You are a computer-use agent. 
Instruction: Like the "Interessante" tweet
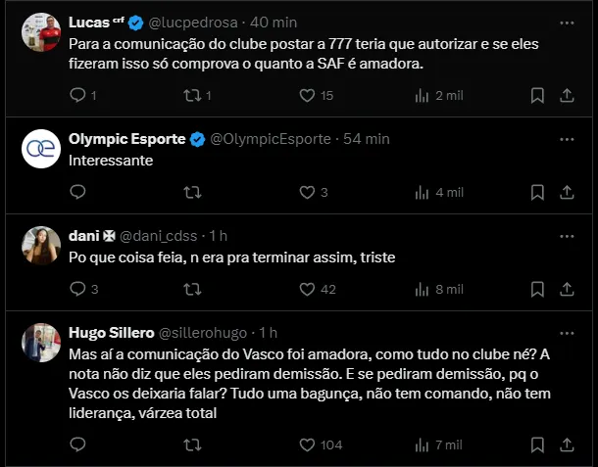coord(308,192)
